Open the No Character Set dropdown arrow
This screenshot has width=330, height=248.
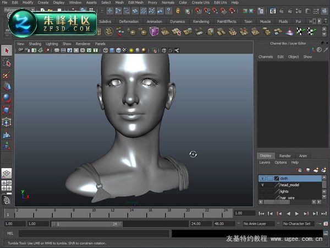coord(278,223)
